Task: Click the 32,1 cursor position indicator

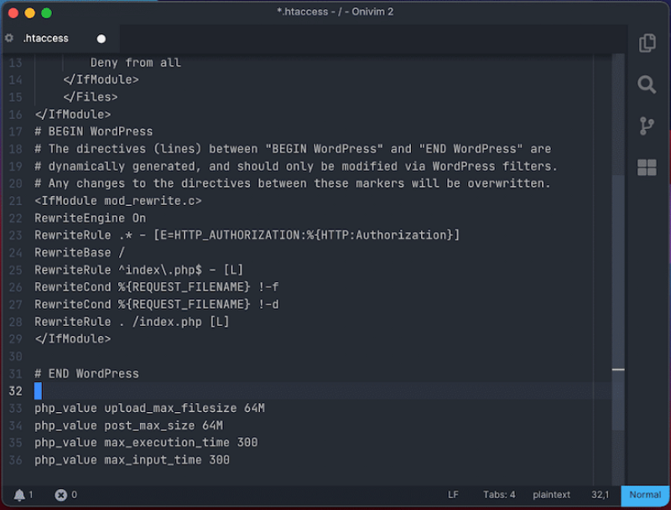Action: pos(600,495)
